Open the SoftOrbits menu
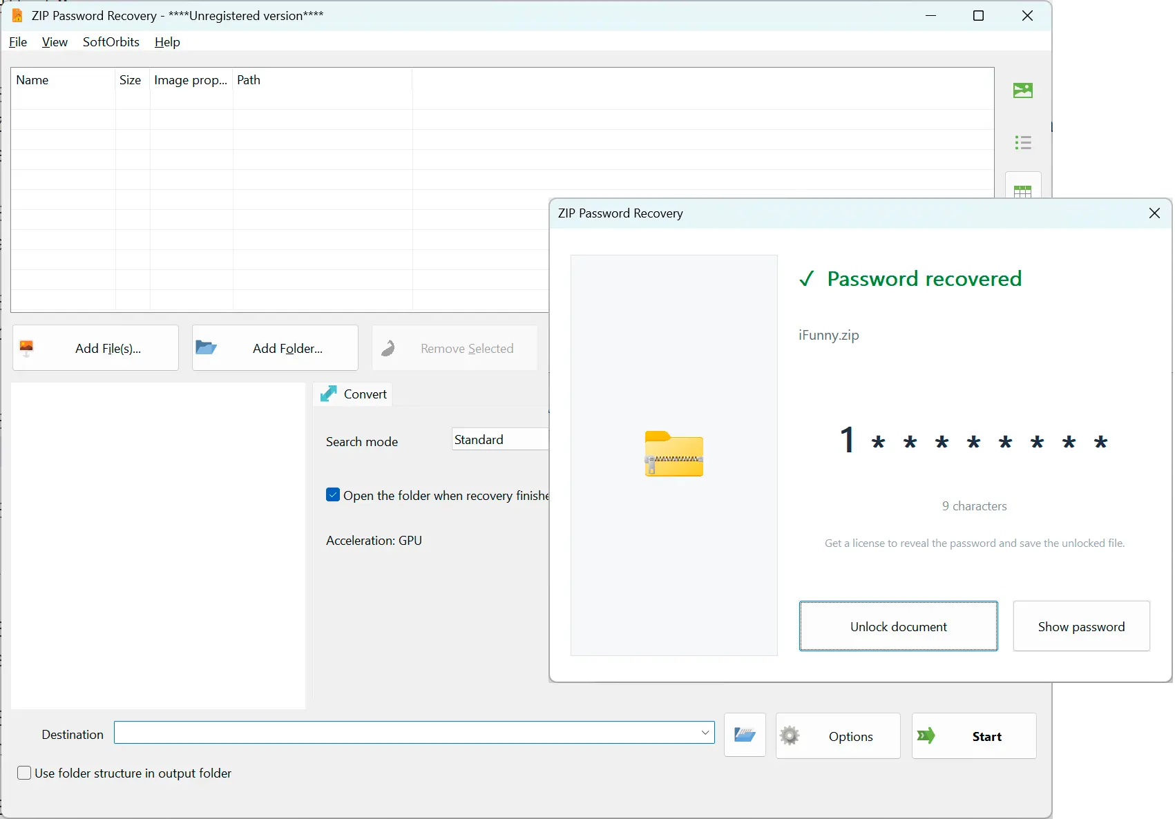The height and width of the screenshot is (819, 1175). [111, 42]
